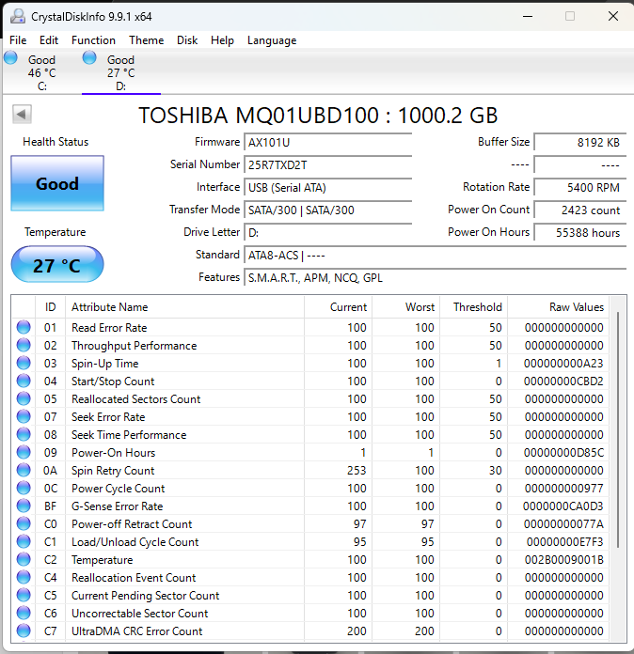Click status icon for Read Error Rate
The height and width of the screenshot is (654, 634).
tap(24, 327)
